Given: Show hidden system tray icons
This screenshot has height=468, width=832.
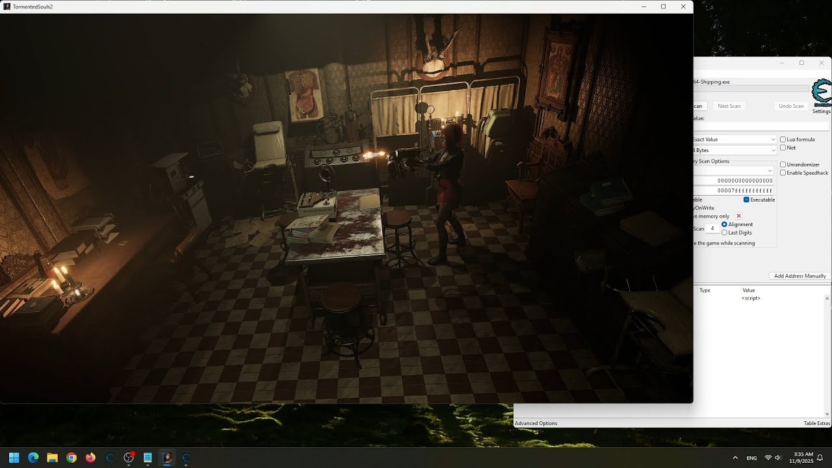Looking at the screenshot, I should [x=735, y=458].
